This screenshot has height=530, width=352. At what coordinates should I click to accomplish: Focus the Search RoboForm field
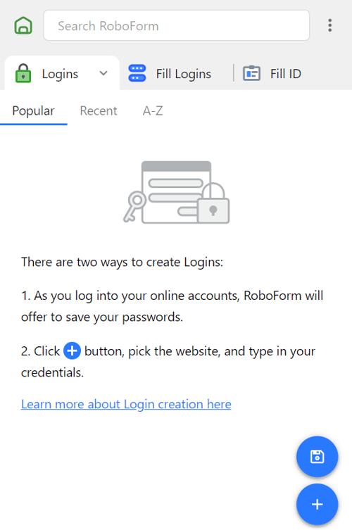pyautogui.click(x=177, y=25)
